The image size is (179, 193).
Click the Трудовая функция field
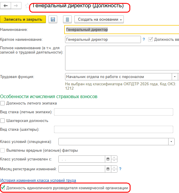coord(119,77)
